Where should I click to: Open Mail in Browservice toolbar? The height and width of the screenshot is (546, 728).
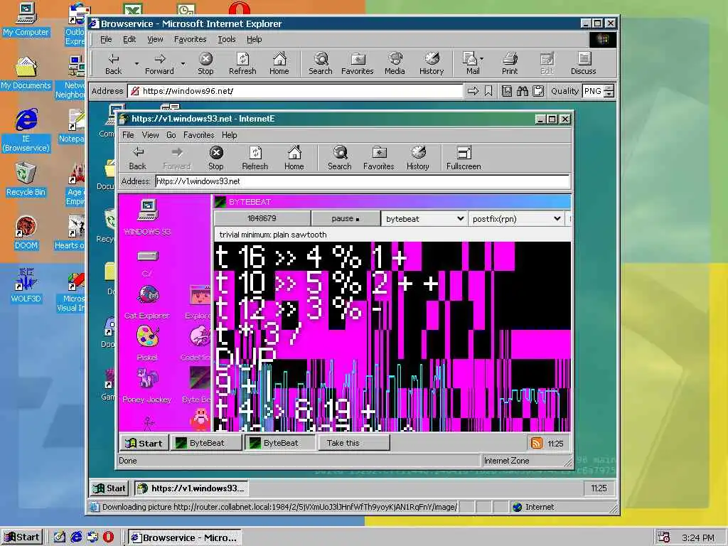tap(471, 64)
